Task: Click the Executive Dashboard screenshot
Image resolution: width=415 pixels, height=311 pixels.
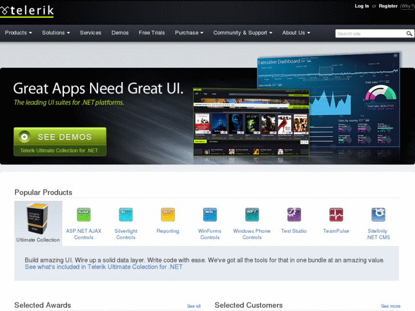Action: click(x=354, y=99)
